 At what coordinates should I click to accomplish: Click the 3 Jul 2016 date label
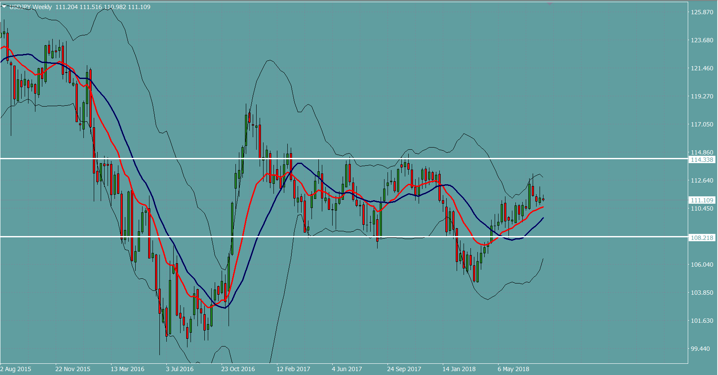(x=180, y=369)
